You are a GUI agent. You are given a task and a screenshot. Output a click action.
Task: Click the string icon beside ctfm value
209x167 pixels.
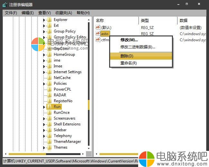point(98,40)
